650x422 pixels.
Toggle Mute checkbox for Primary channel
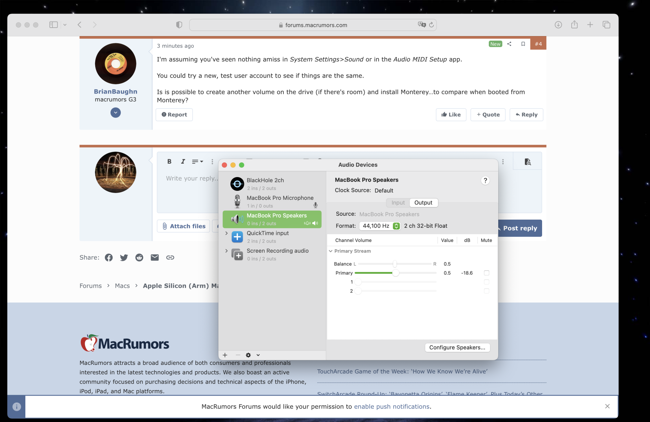pyautogui.click(x=487, y=273)
